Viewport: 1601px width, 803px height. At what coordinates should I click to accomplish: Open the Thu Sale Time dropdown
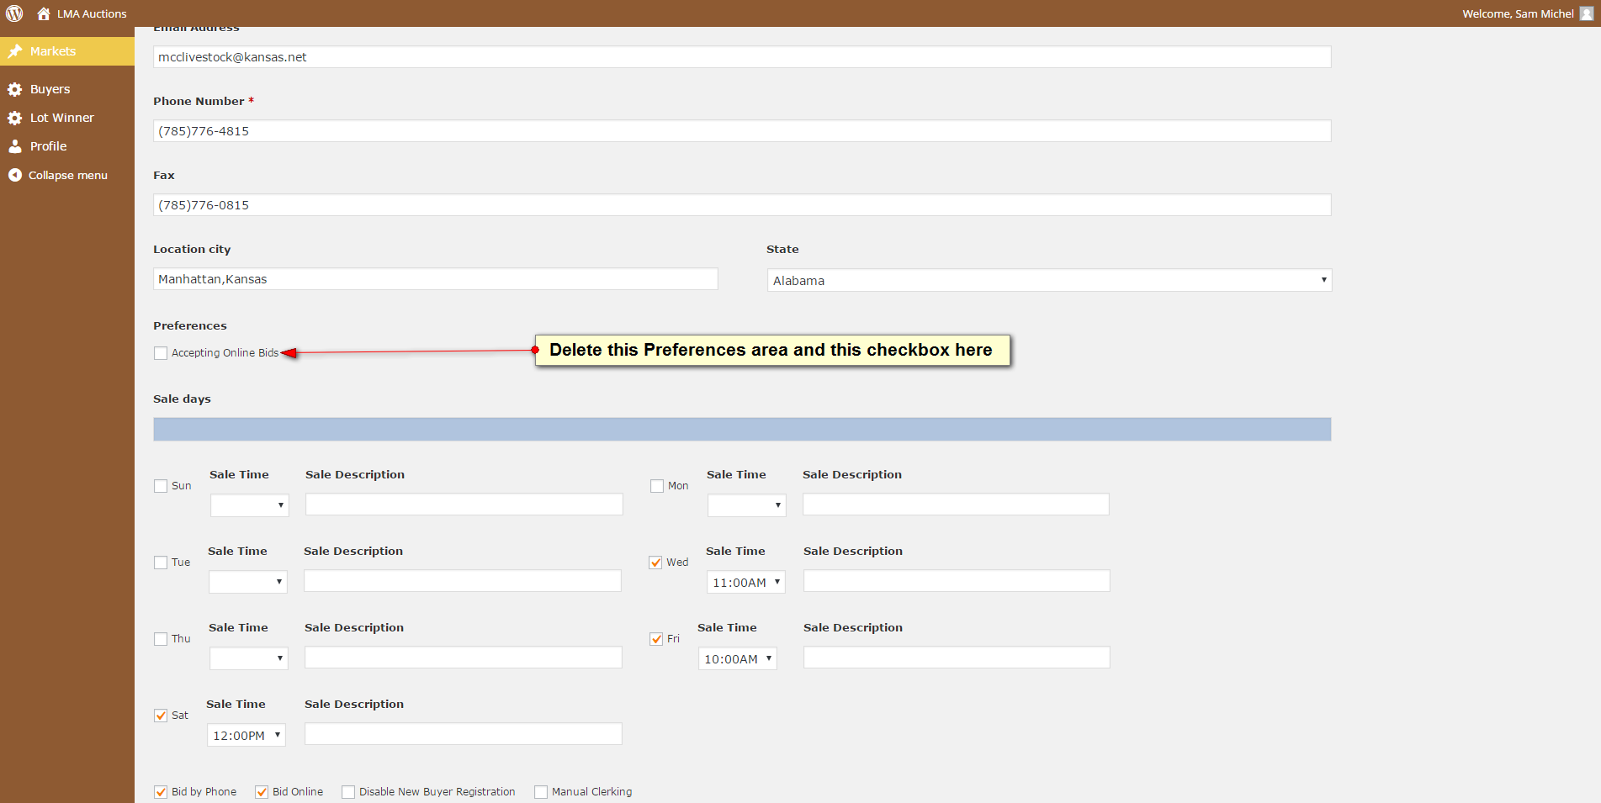click(249, 658)
